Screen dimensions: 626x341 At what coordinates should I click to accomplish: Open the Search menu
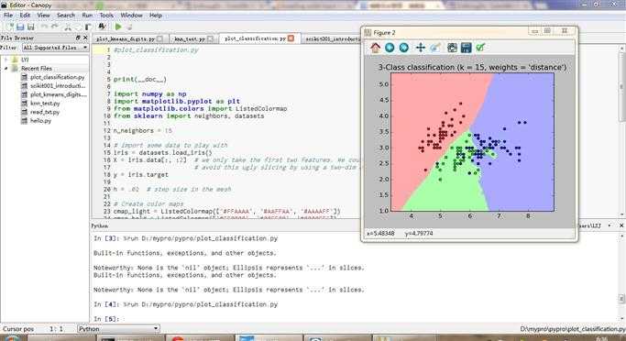[x=66, y=16]
